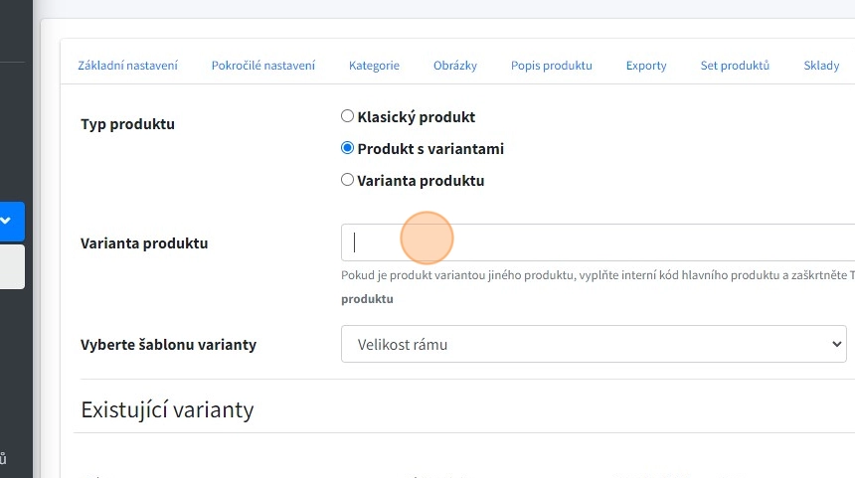Select the Varianta produktu radio button
Viewport: 855px width, 478px height.
tap(348, 180)
